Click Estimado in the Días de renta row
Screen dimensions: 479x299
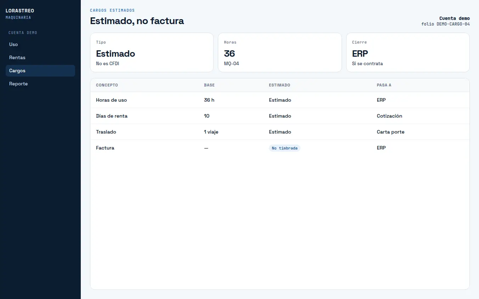click(x=280, y=116)
